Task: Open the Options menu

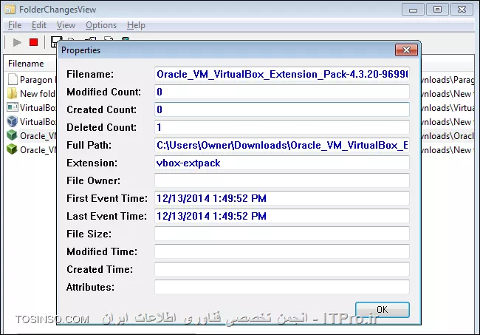Action: [x=101, y=25]
